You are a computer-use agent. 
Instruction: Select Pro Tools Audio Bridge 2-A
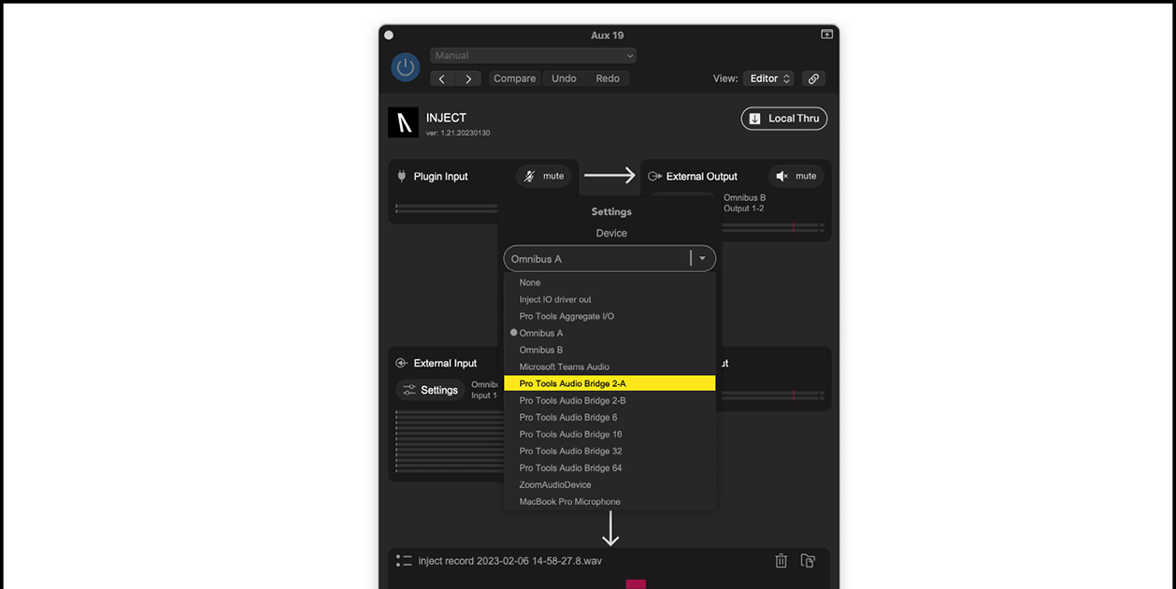[610, 383]
